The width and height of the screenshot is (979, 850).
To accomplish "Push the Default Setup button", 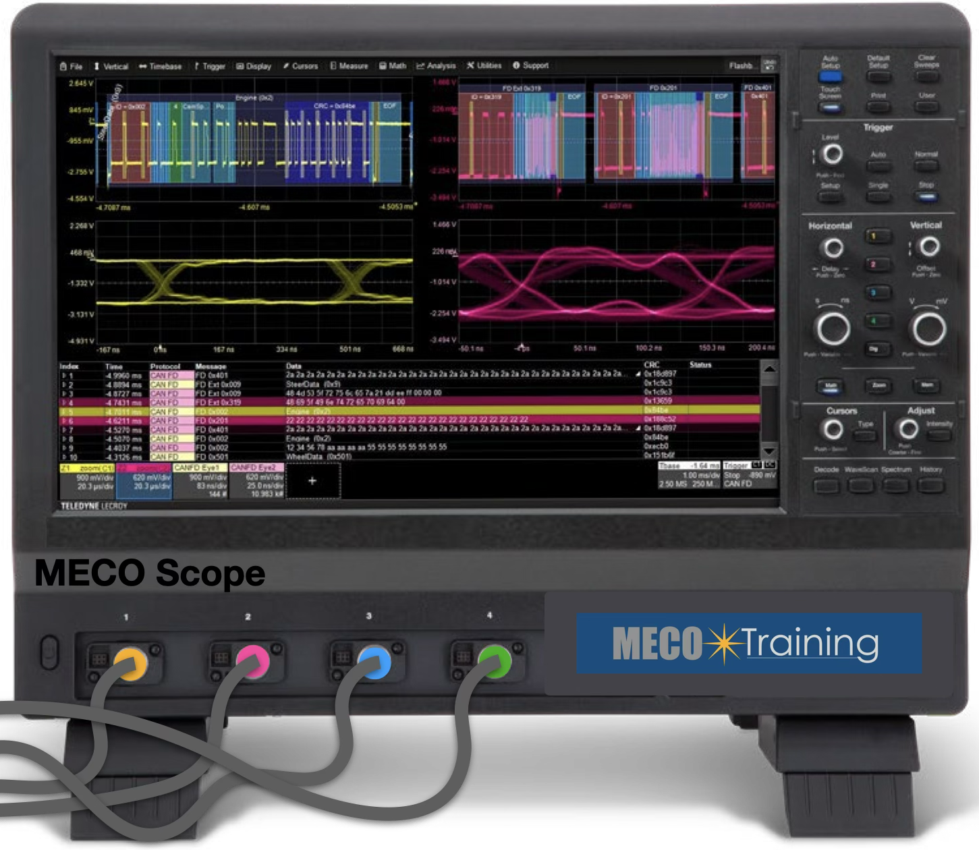I will [878, 76].
